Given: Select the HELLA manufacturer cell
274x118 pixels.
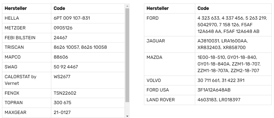Looking at the screenshot, I should click(x=27, y=18).
